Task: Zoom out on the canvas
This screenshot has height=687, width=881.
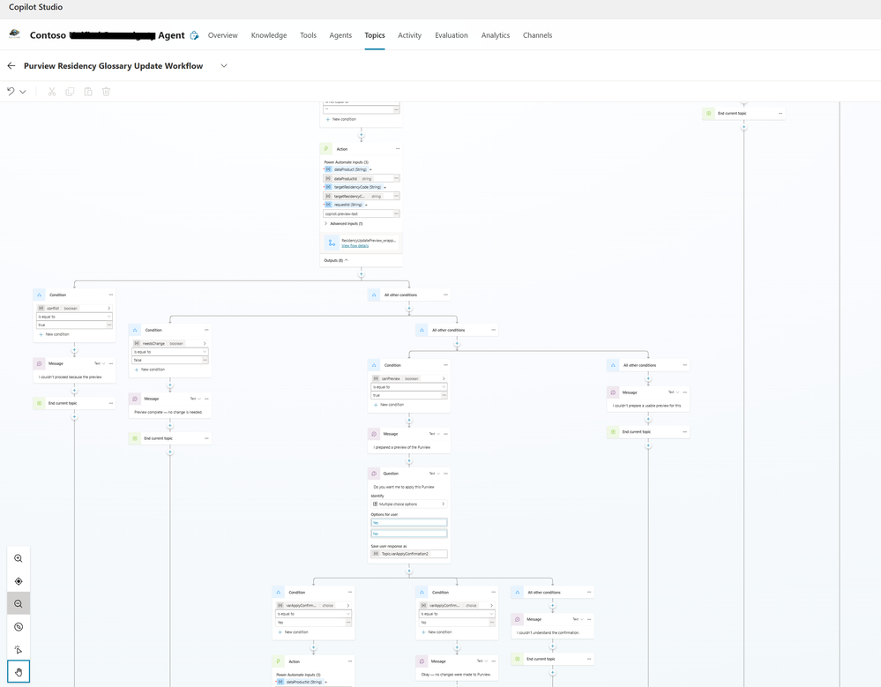Action: click(x=19, y=604)
